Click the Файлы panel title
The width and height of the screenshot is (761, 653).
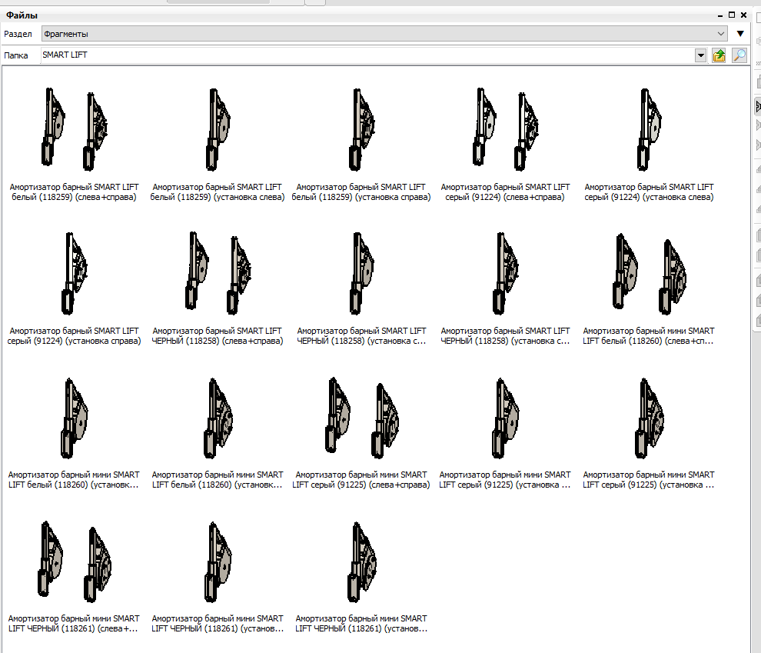[x=22, y=15]
